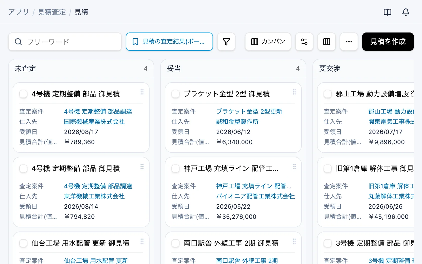The height and width of the screenshot is (264, 422).
Task: Click drag handle on 仙台工場 用水配管 card
Action: point(142,241)
